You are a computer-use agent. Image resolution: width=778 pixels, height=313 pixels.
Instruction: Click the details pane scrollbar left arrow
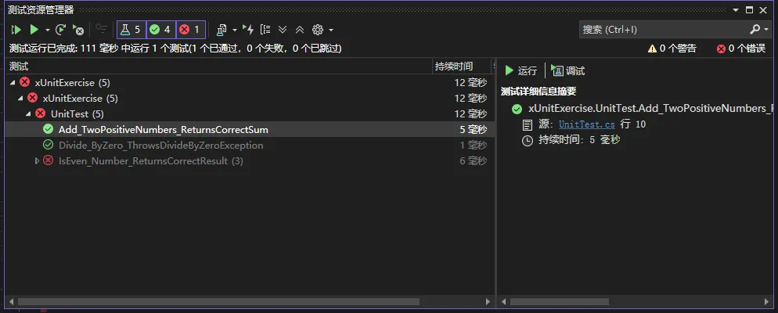pos(503,301)
